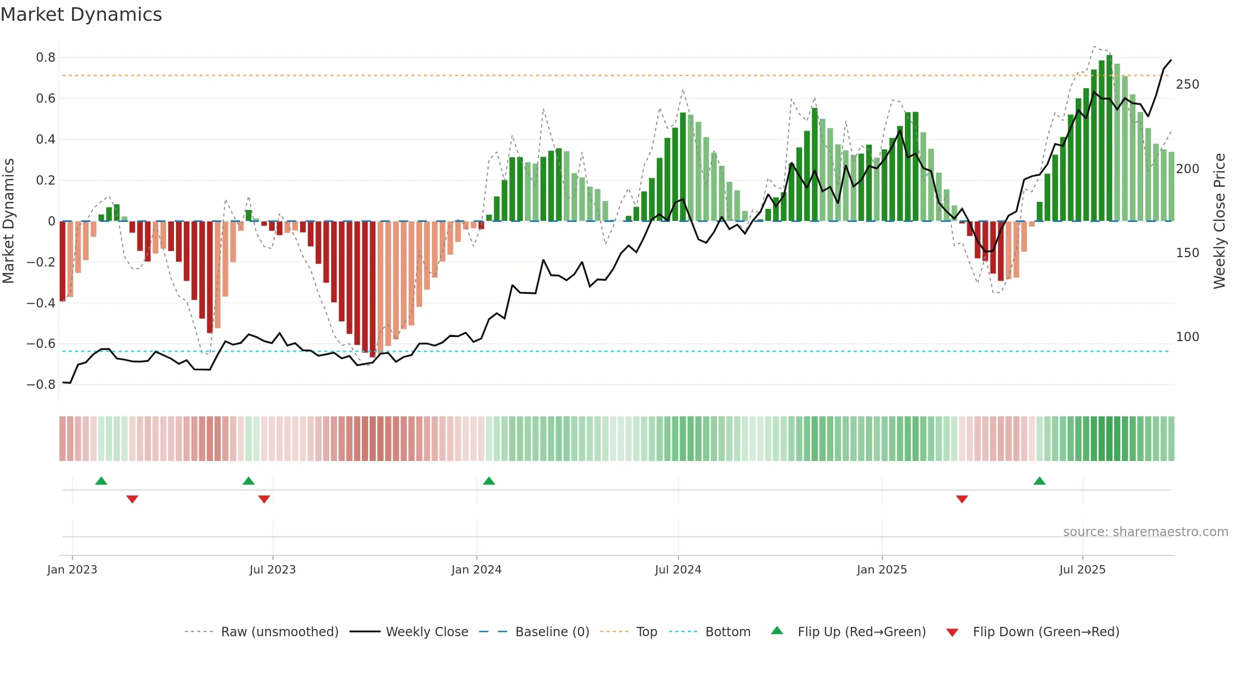Click the 0.8 left axis tick label
The width and height of the screenshot is (1246, 700).
pyautogui.click(x=46, y=58)
